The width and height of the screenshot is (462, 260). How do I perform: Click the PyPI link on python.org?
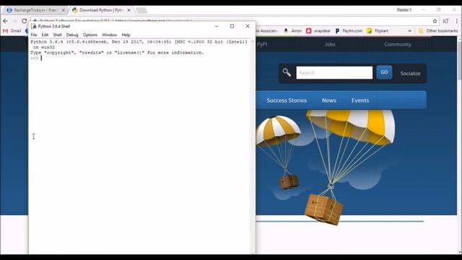click(262, 44)
